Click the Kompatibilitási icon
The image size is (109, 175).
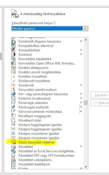(x=14, y=50)
